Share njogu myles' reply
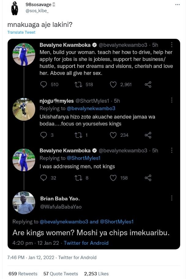This screenshot has height=279, width=189. click(149, 135)
